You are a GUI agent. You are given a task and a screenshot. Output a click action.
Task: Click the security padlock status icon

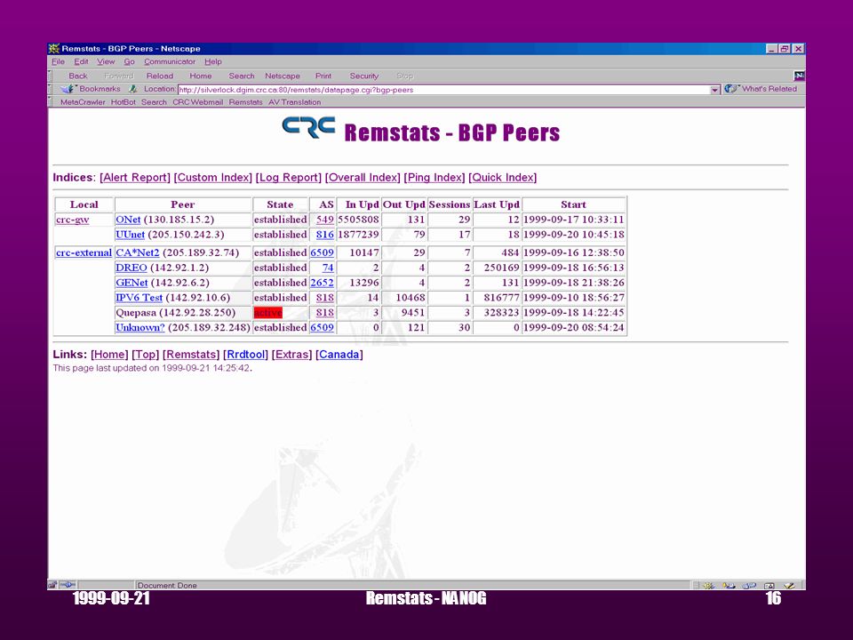52,585
